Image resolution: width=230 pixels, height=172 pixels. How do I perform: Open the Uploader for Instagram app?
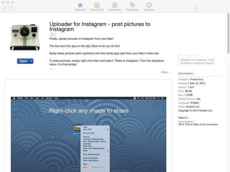coord(23,61)
